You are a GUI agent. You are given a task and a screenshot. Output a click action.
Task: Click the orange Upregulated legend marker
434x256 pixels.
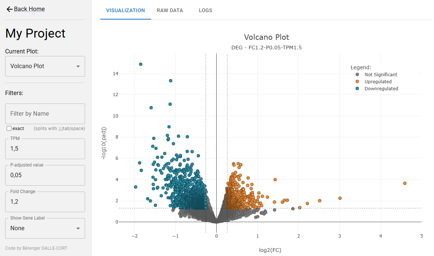point(357,81)
